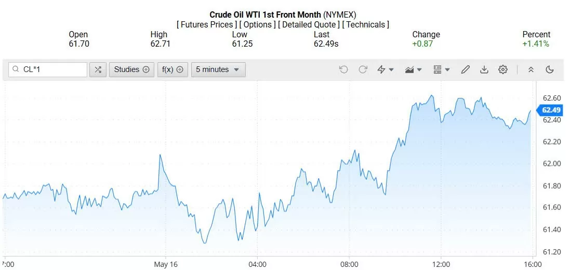Select the pencil drawing tool
570x270 pixels.
(466, 69)
